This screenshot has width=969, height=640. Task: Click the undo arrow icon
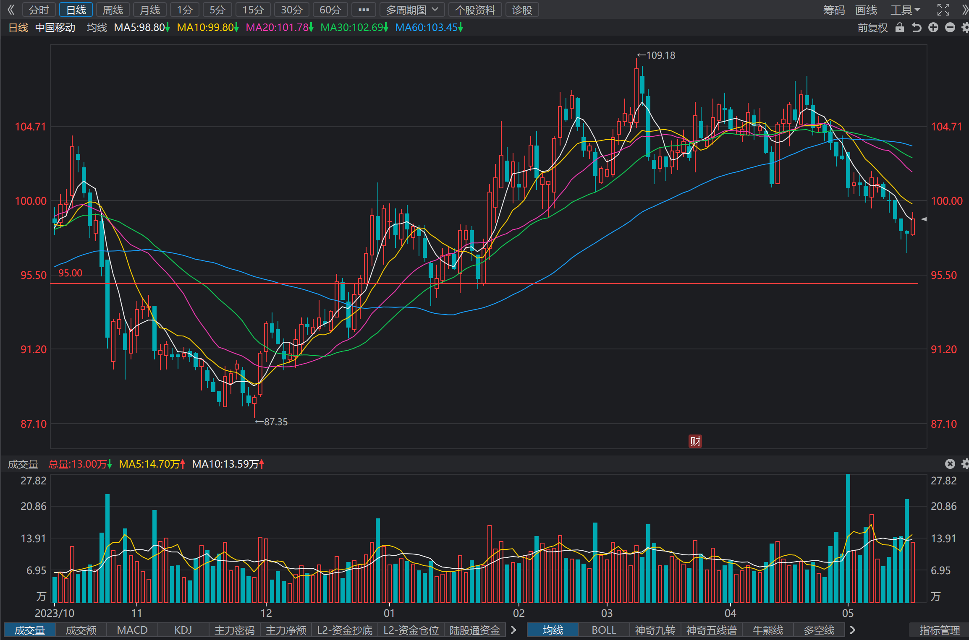coord(917,28)
